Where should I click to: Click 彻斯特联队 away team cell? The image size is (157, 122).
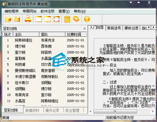[50, 77]
